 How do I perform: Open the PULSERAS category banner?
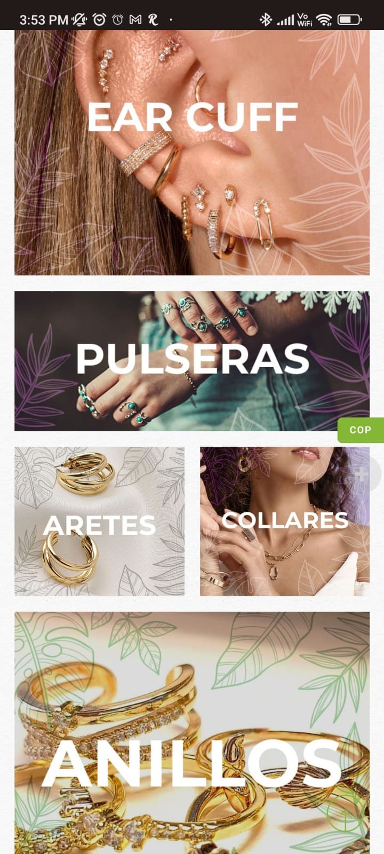192,361
